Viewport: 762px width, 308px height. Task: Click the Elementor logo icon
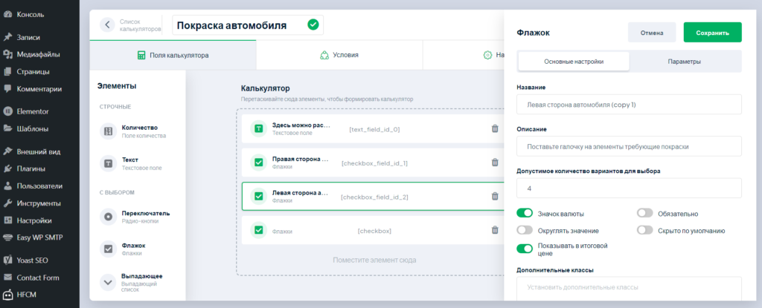(x=7, y=111)
